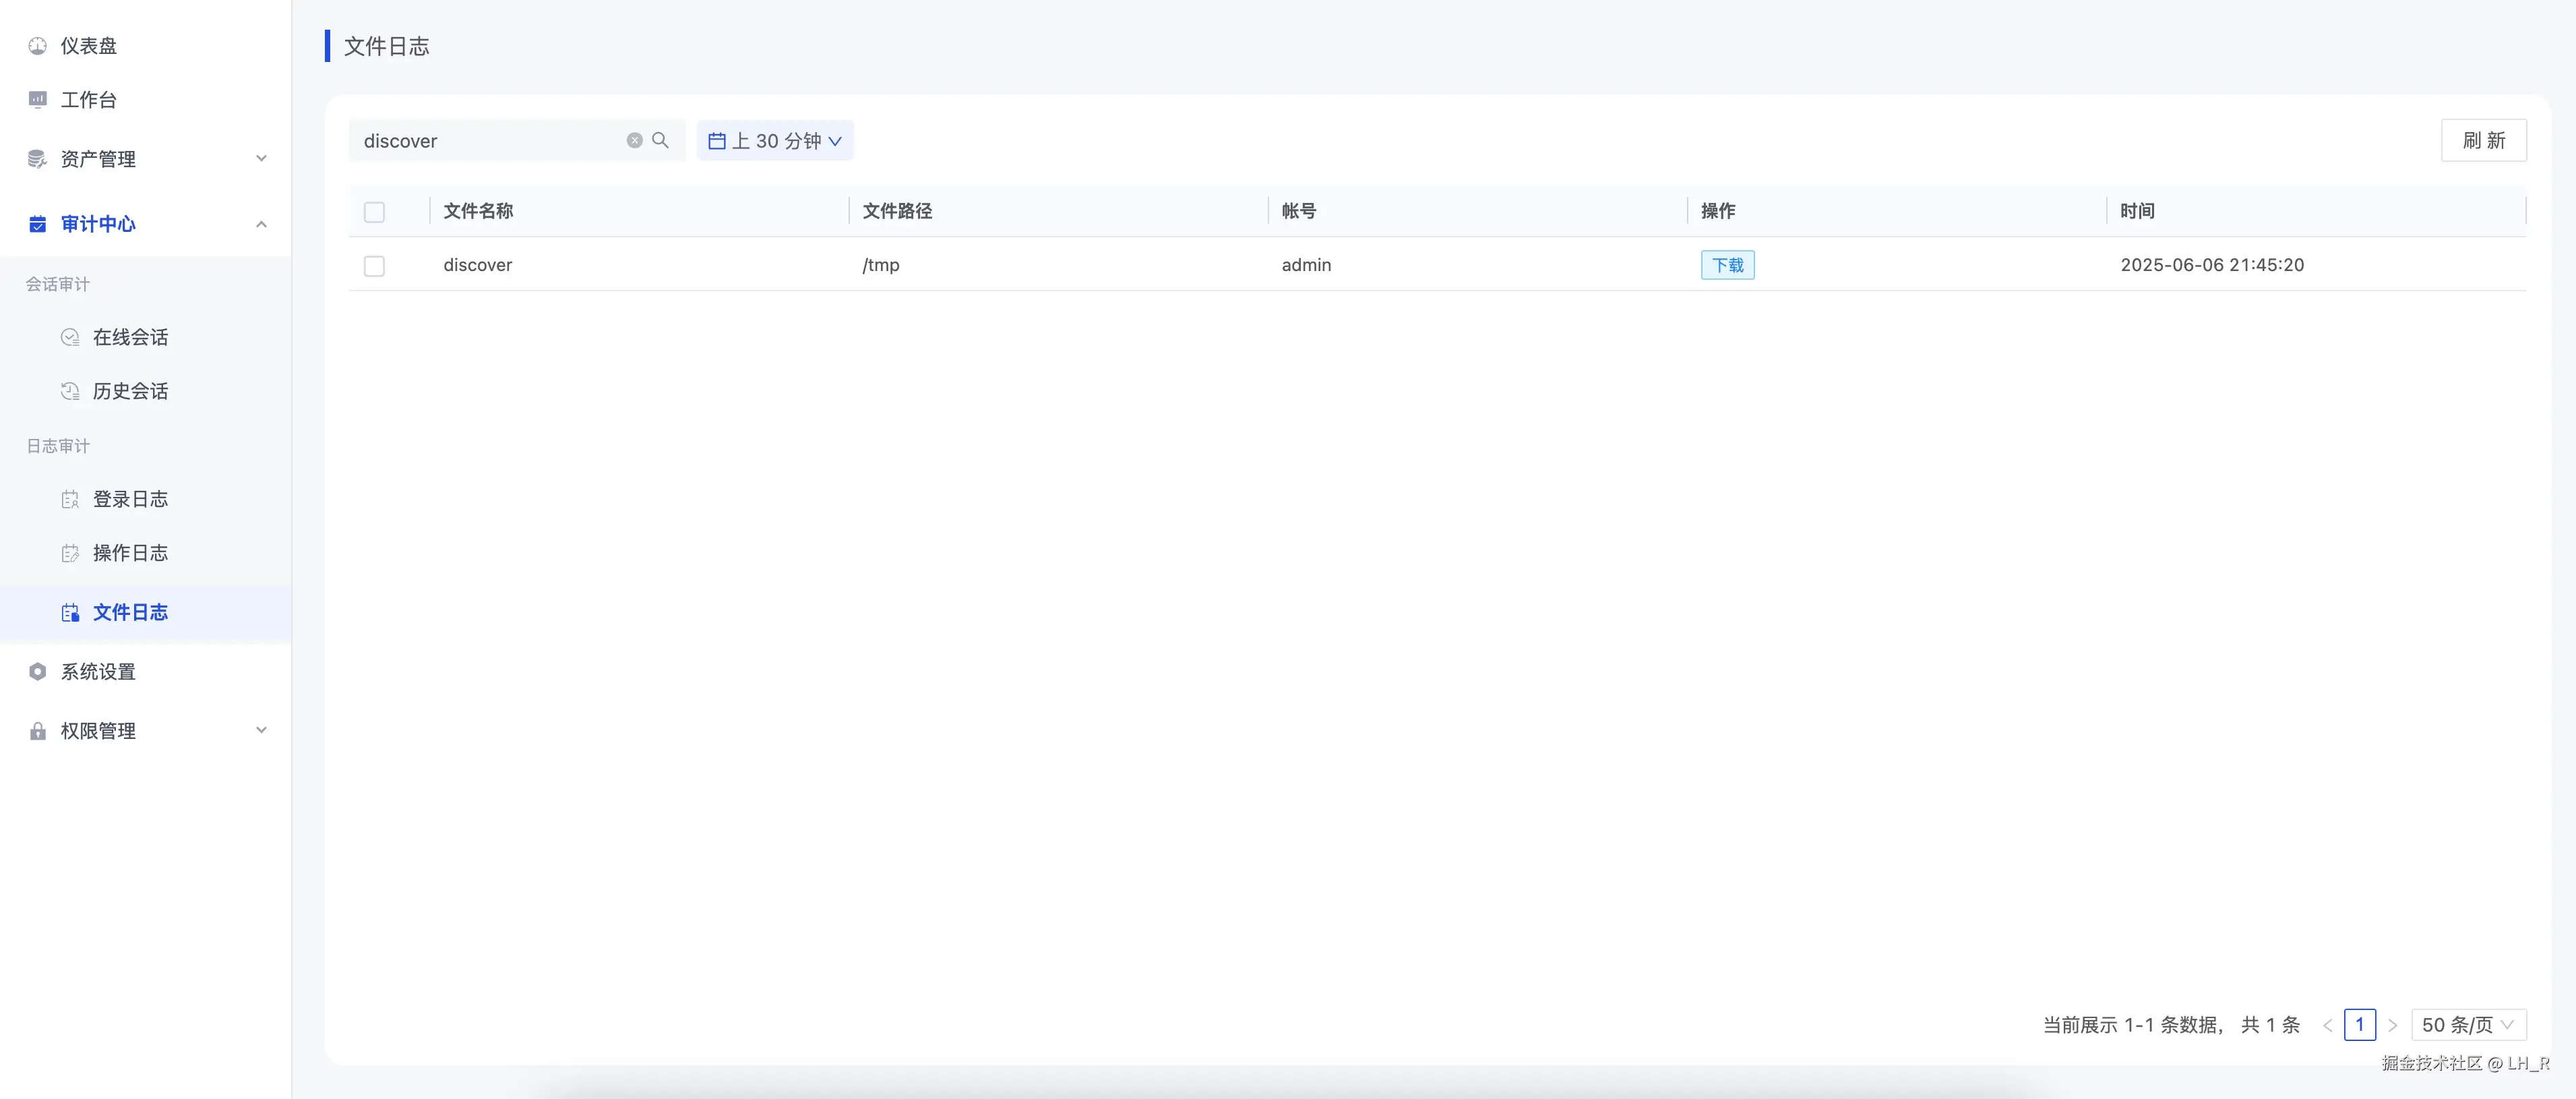Open 历史会话 menu item
Screen dimensions: 2576x1099
pos(130,392)
